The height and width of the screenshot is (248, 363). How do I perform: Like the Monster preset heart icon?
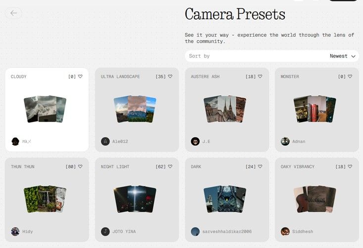(350, 76)
